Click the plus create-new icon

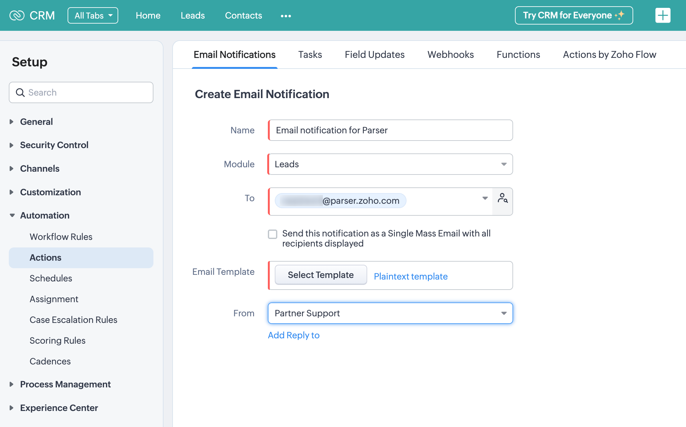tap(663, 15)
